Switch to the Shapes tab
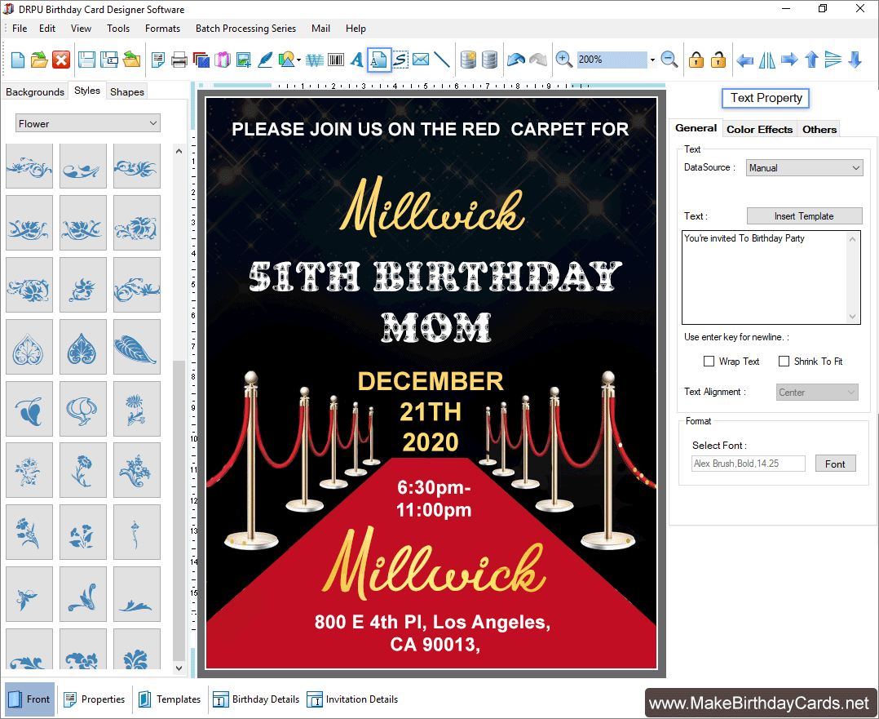 point(127,91)
